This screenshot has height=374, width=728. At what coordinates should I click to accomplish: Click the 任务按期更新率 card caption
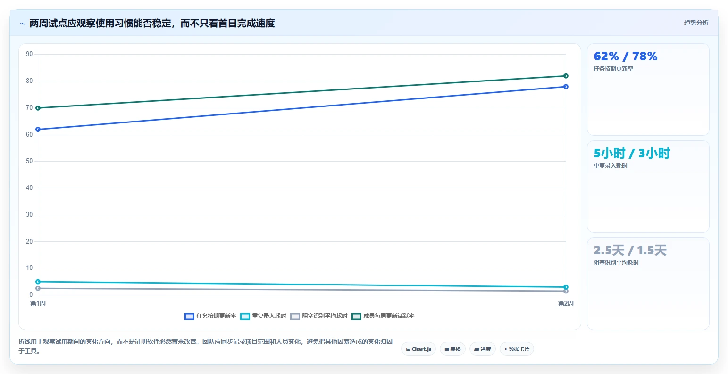pos(613,69)
